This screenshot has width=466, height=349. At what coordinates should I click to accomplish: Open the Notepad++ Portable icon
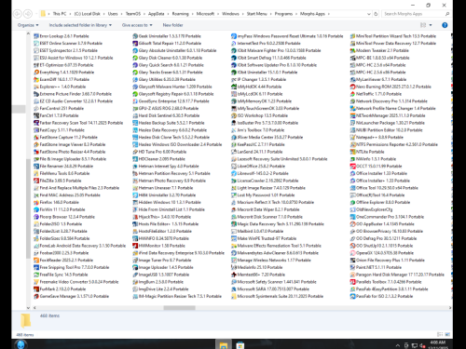352,137
